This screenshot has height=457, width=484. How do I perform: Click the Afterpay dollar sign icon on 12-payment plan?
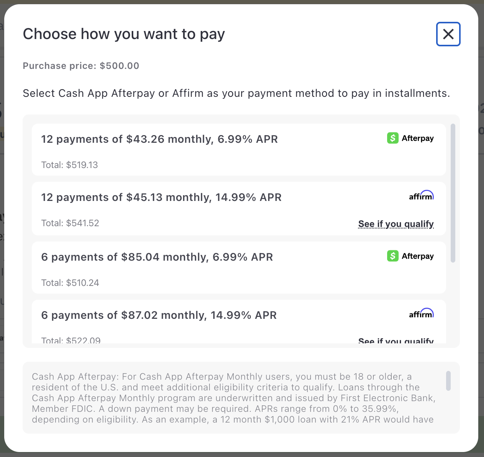click(x=393, y=138)
